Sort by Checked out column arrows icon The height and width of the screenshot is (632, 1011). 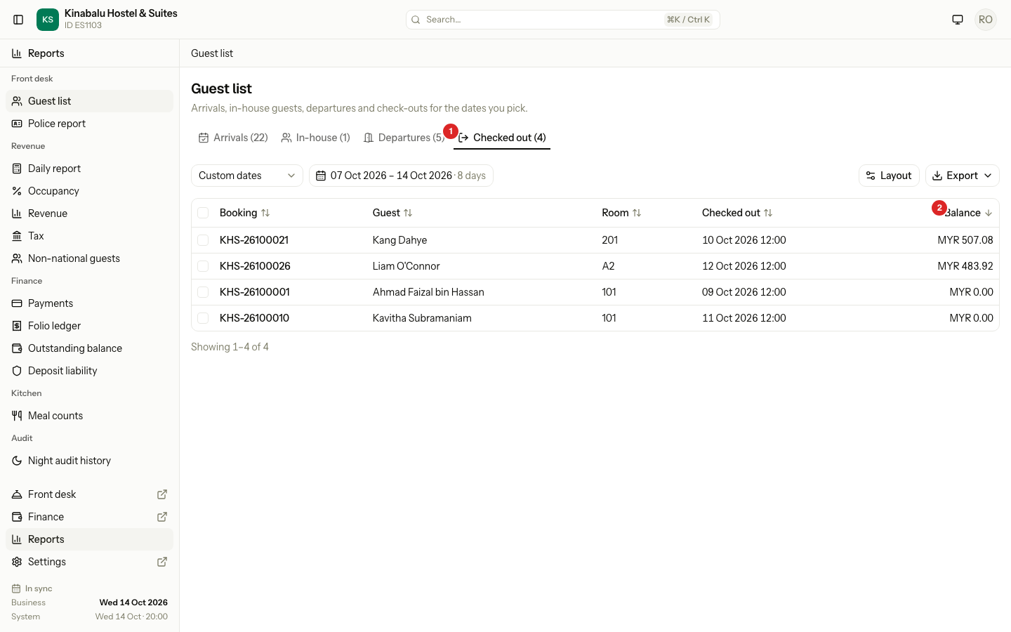[x=768, y=213]
